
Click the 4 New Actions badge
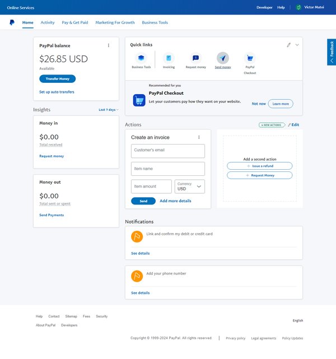(x=272, y=125)
